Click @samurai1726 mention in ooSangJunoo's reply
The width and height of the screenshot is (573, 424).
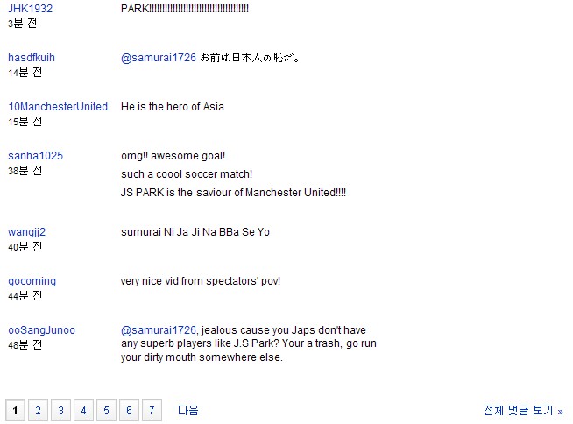(159, 330)
